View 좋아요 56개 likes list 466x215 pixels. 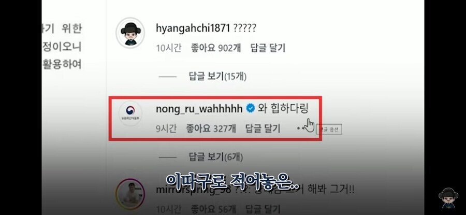tap(213, 208)
